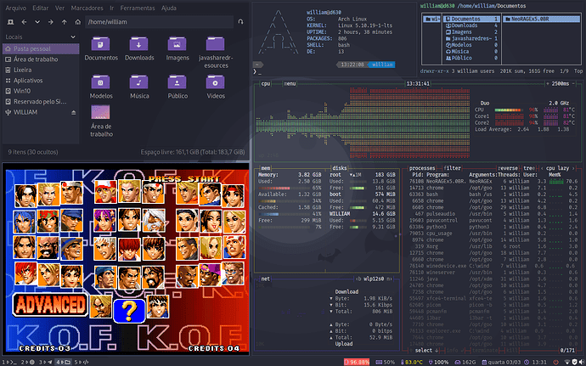Open the Ver menu
The image size is (586, 366).
59,8
